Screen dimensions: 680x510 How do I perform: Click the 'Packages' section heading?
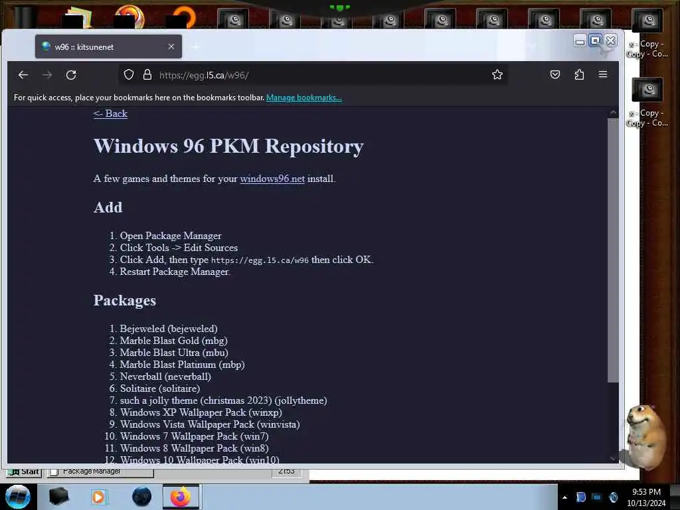124,301
